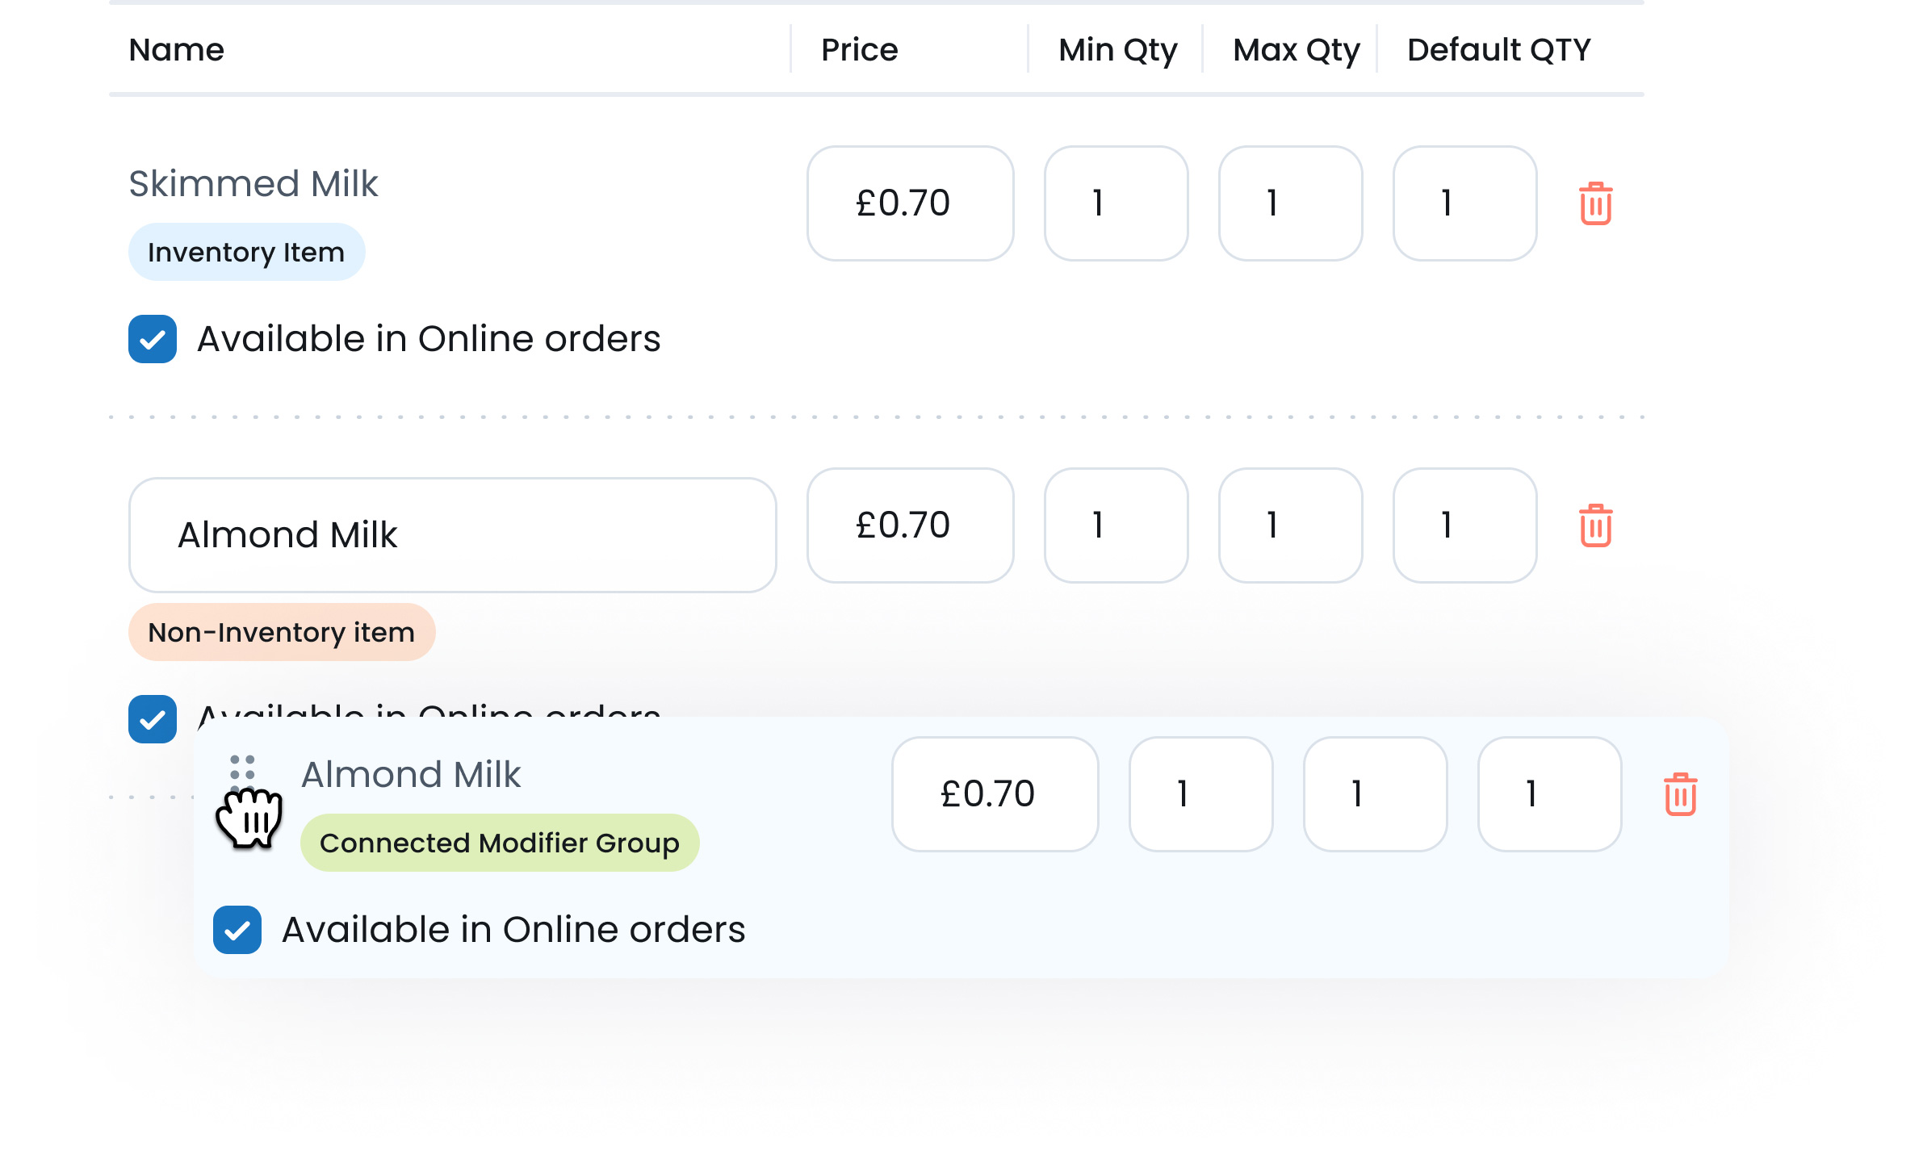Uncheck Skimmed Milk's Available in Online orders
Image resolution: width=1923 pixels, height=1172 pixels.
coord(153,339)
